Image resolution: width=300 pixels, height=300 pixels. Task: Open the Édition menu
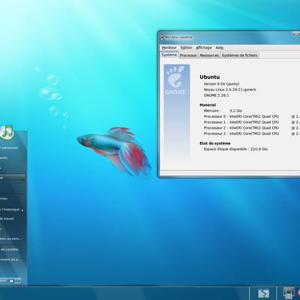click(x=186, y=47)
